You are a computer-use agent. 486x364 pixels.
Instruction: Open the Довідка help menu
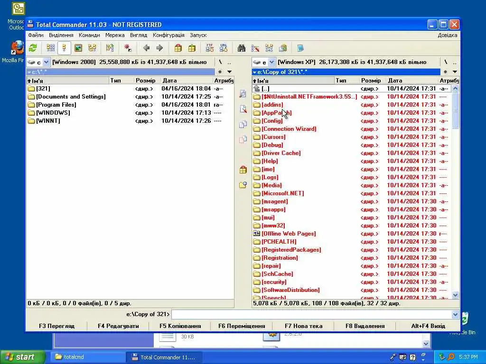[x=447, y=35]
